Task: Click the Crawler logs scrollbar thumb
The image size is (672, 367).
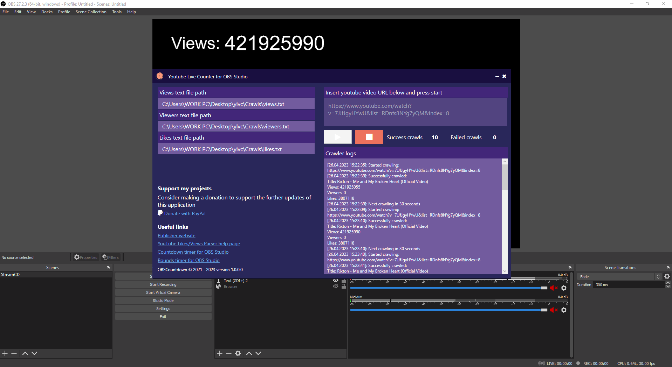Action: click(505, 177)
